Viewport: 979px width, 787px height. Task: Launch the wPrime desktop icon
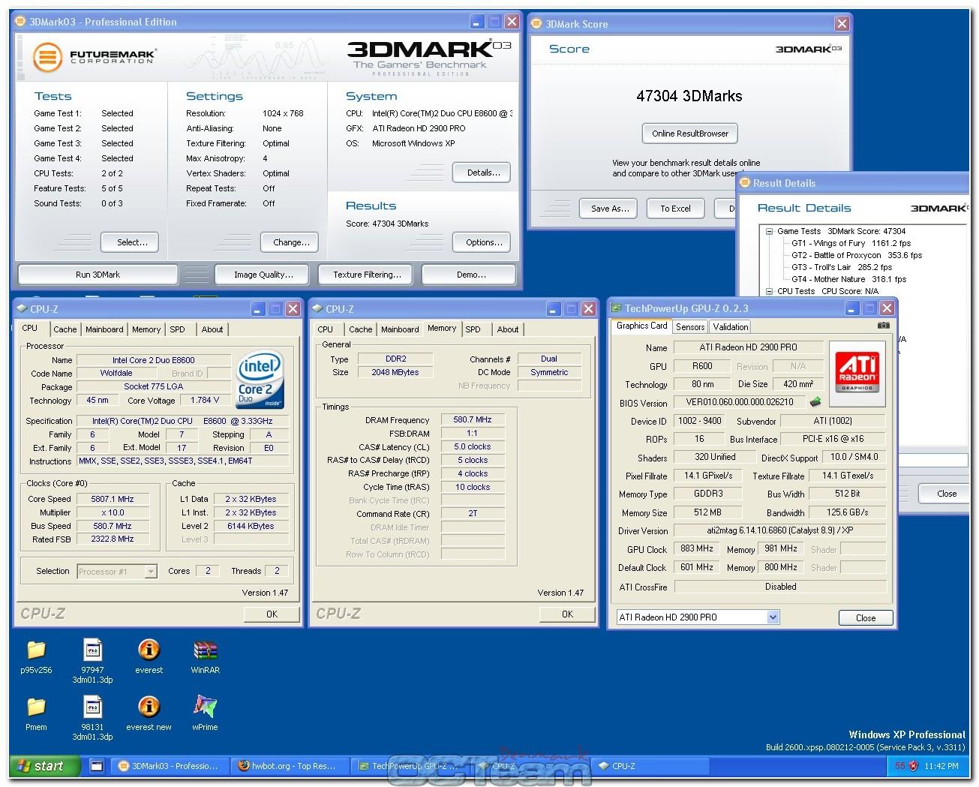click(205, 707)
